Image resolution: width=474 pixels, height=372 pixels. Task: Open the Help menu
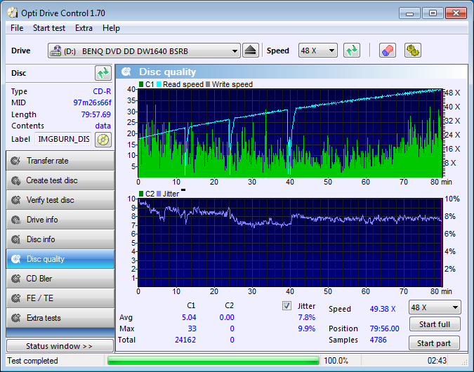111,28
